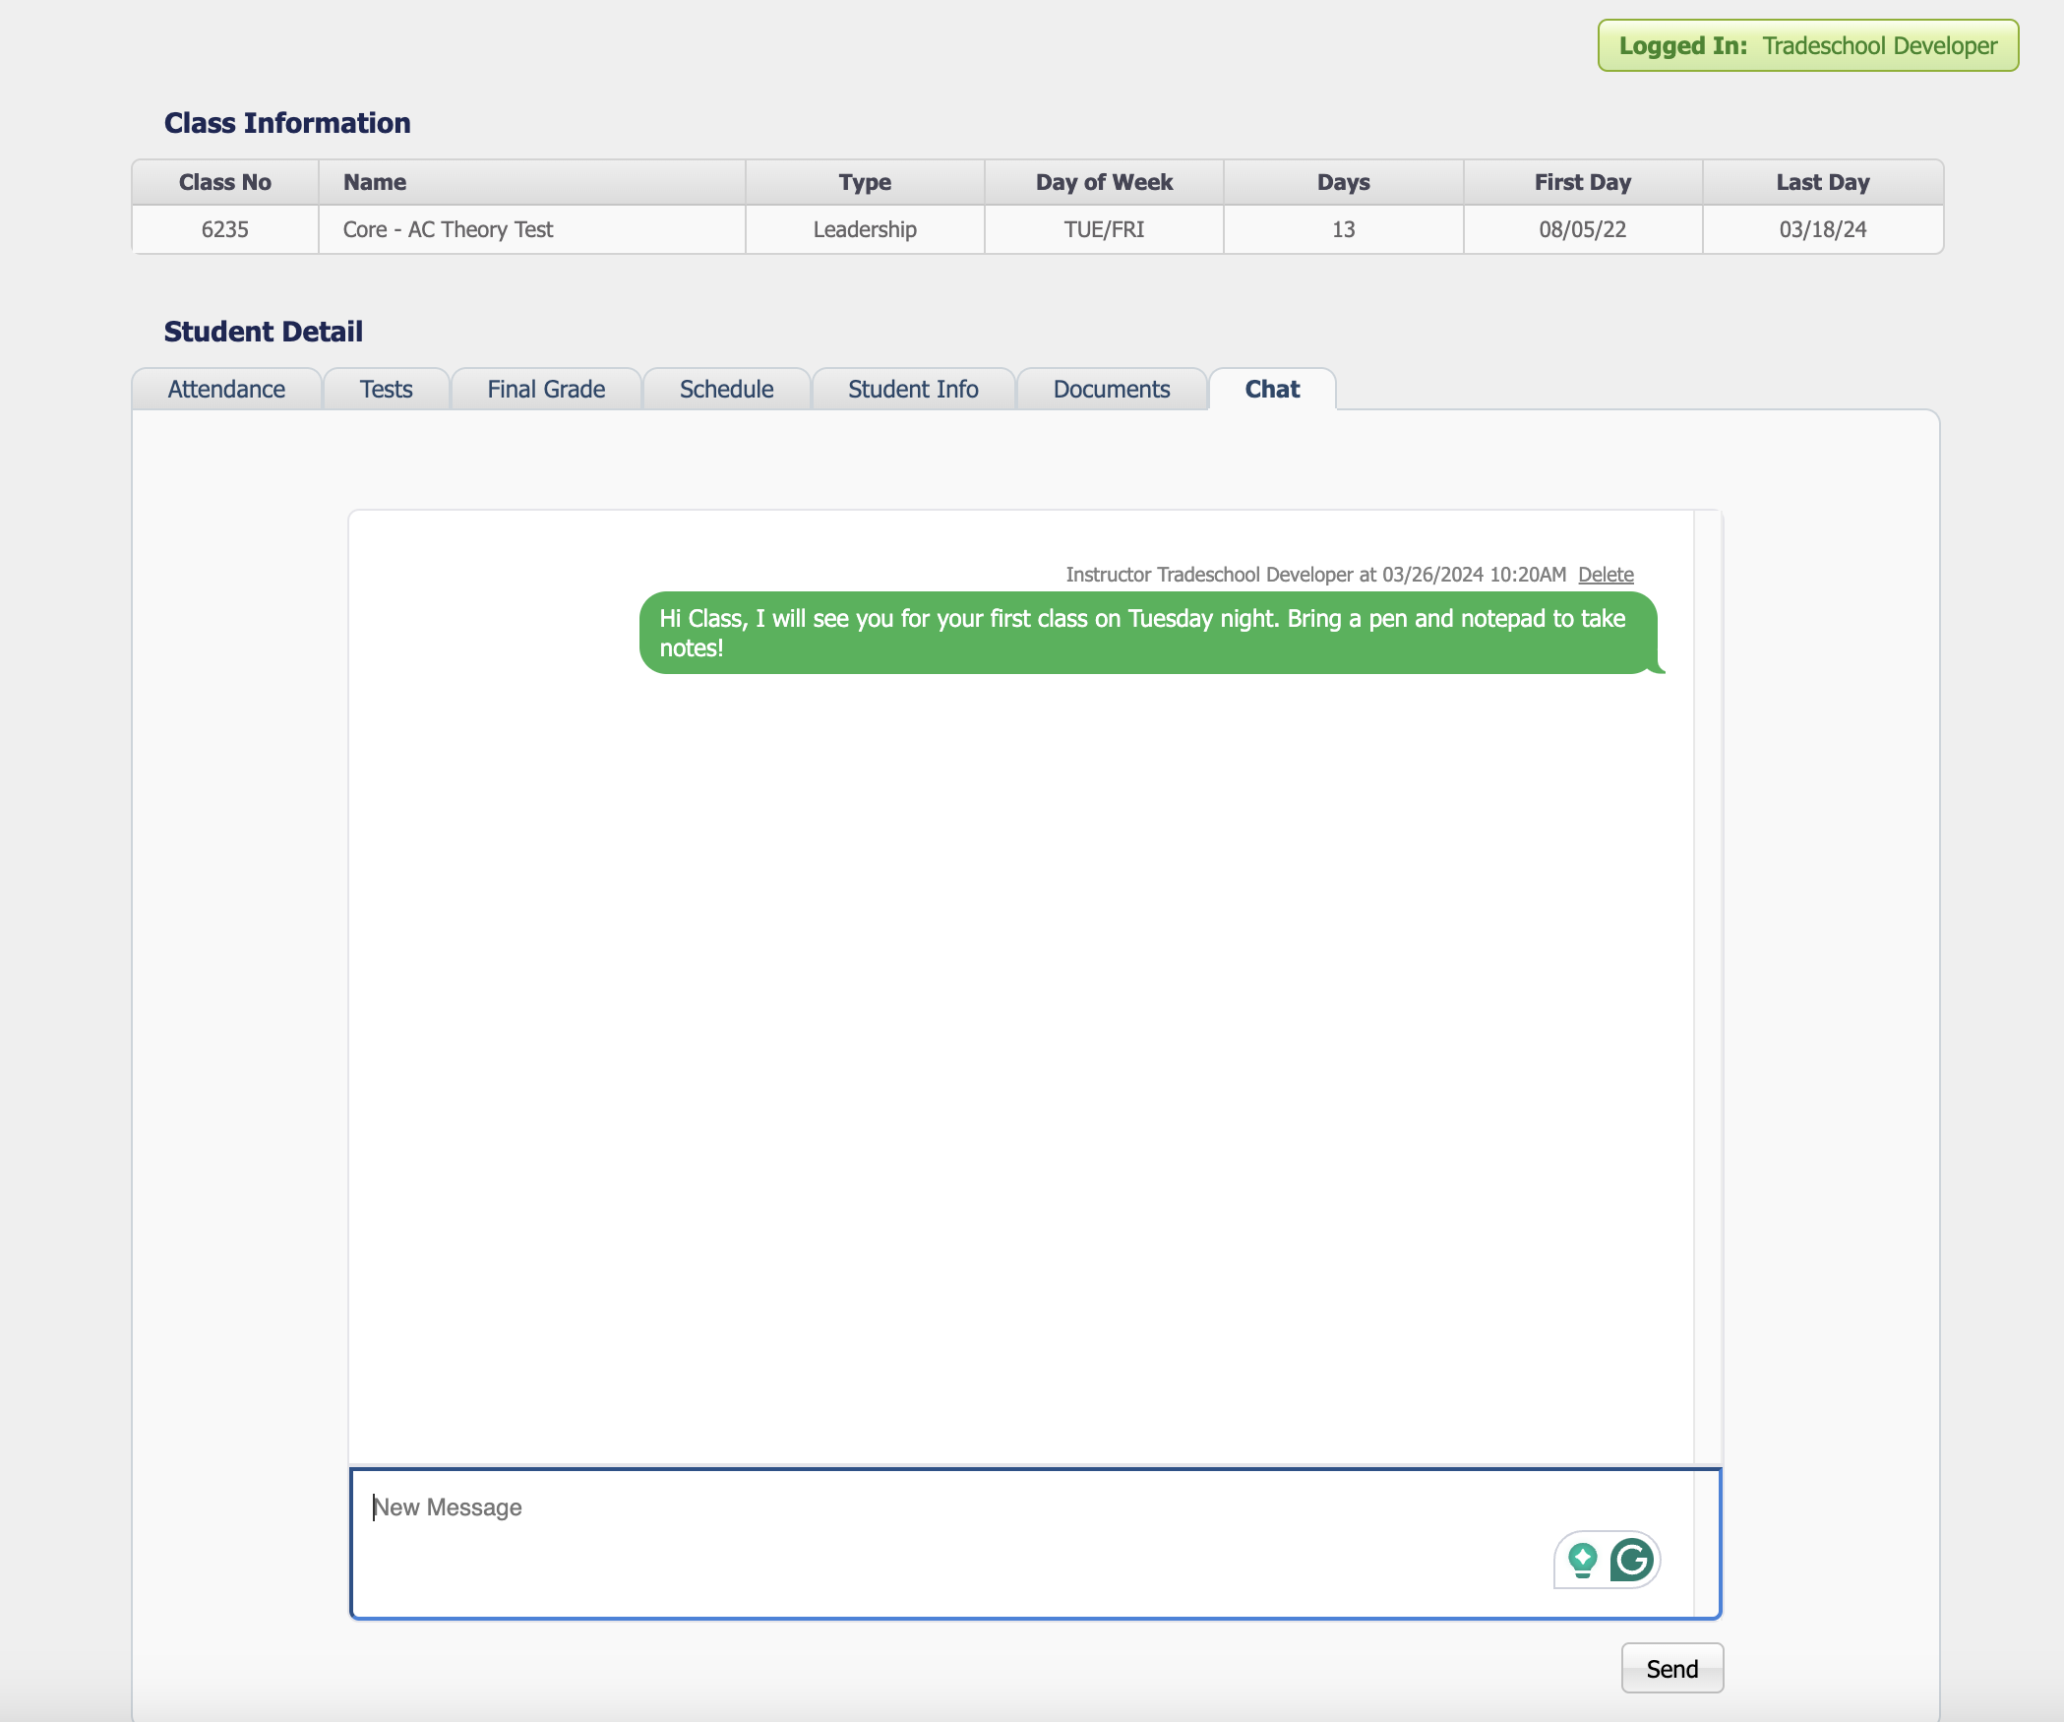Click the Name column header

(x=532, y=183)
